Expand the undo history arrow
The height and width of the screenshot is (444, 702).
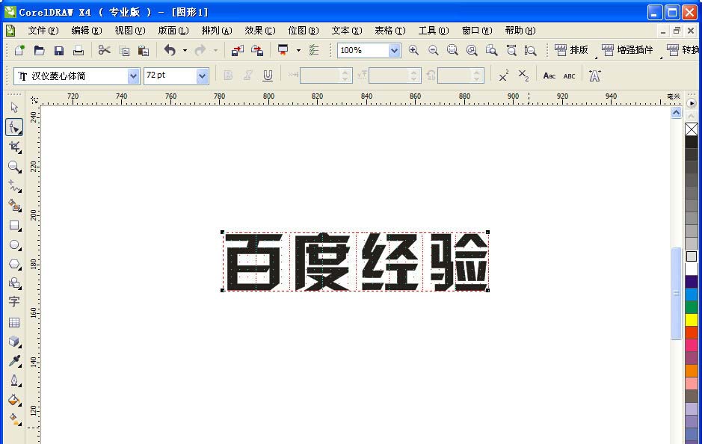tap(185, 51)
